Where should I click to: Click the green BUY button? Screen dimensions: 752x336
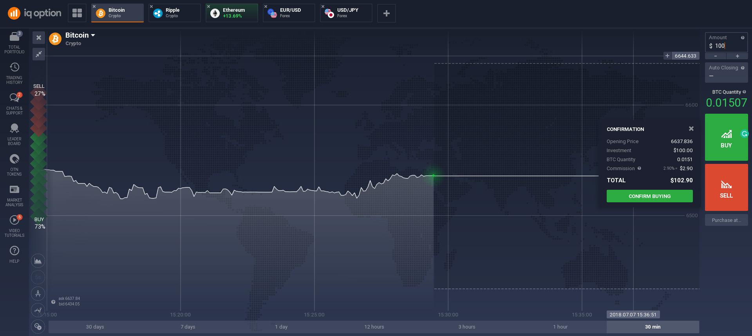pyautogui.click(x=727, y=137)
